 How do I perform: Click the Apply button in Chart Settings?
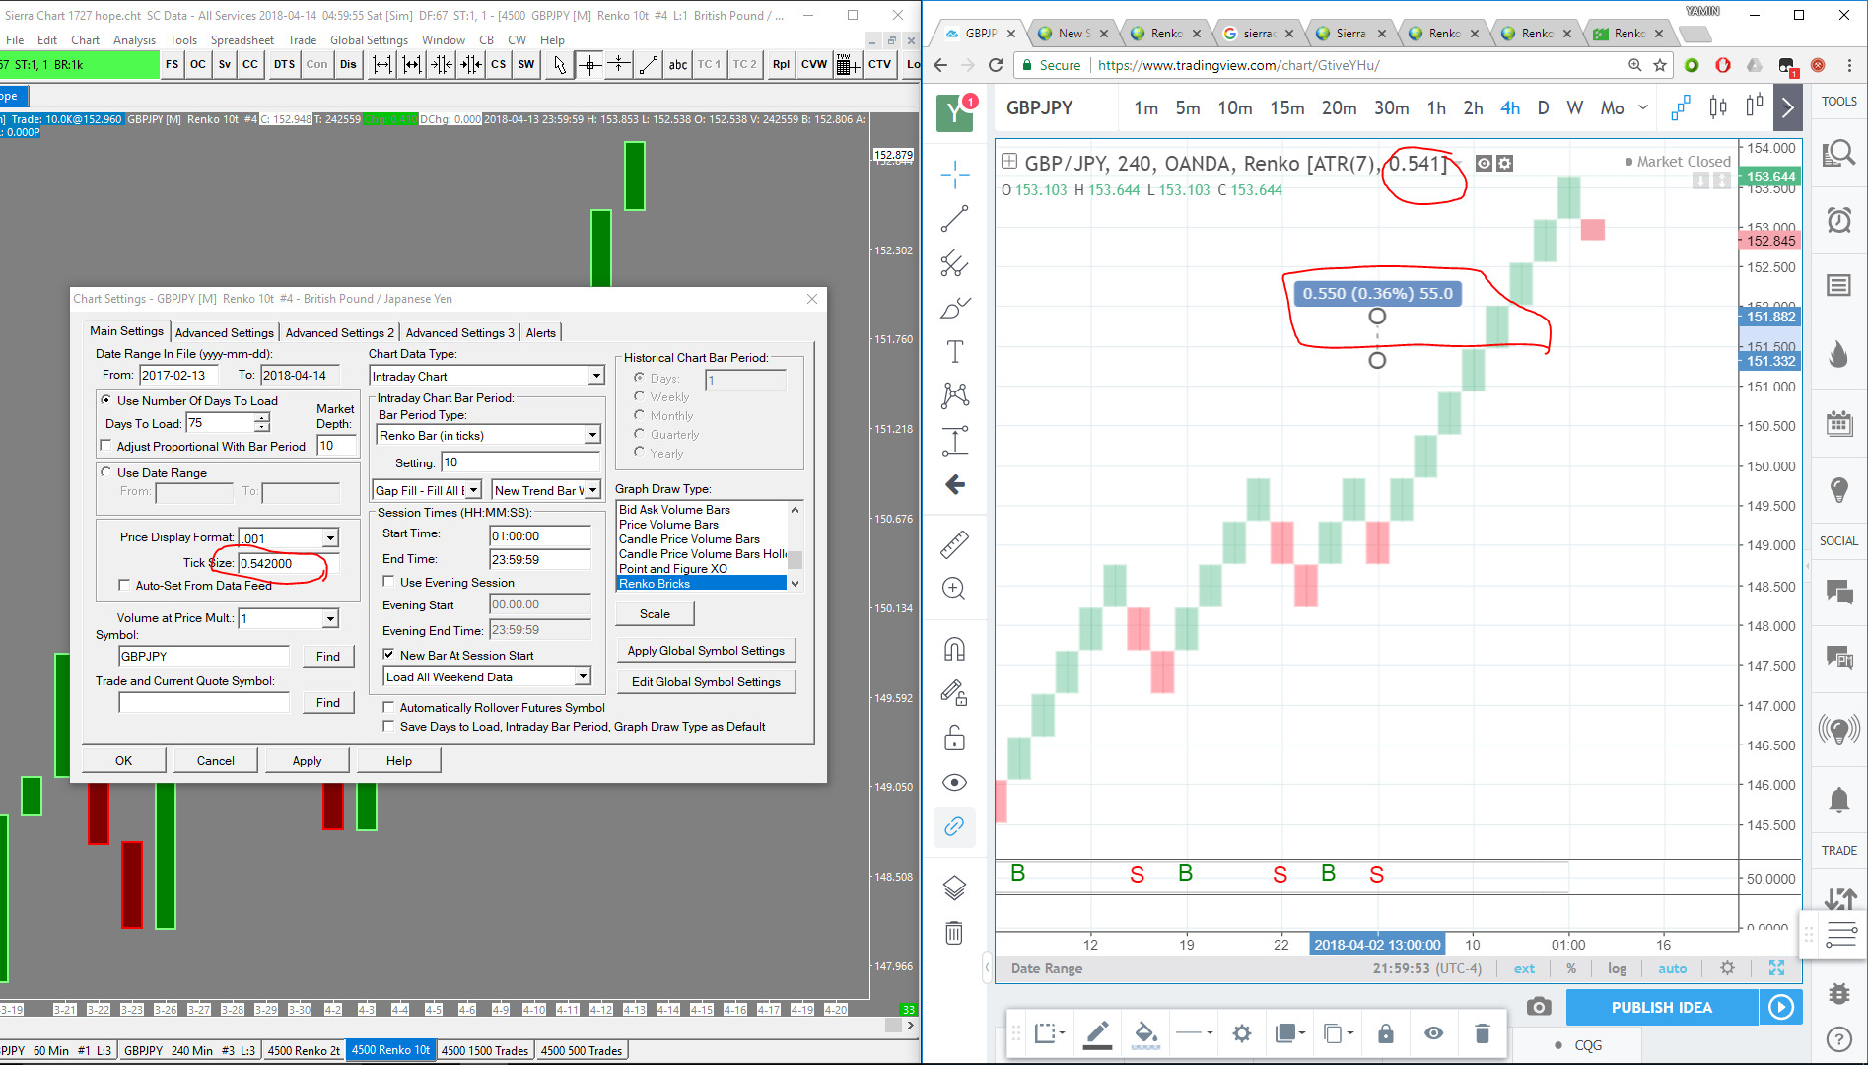coord(307,760)
